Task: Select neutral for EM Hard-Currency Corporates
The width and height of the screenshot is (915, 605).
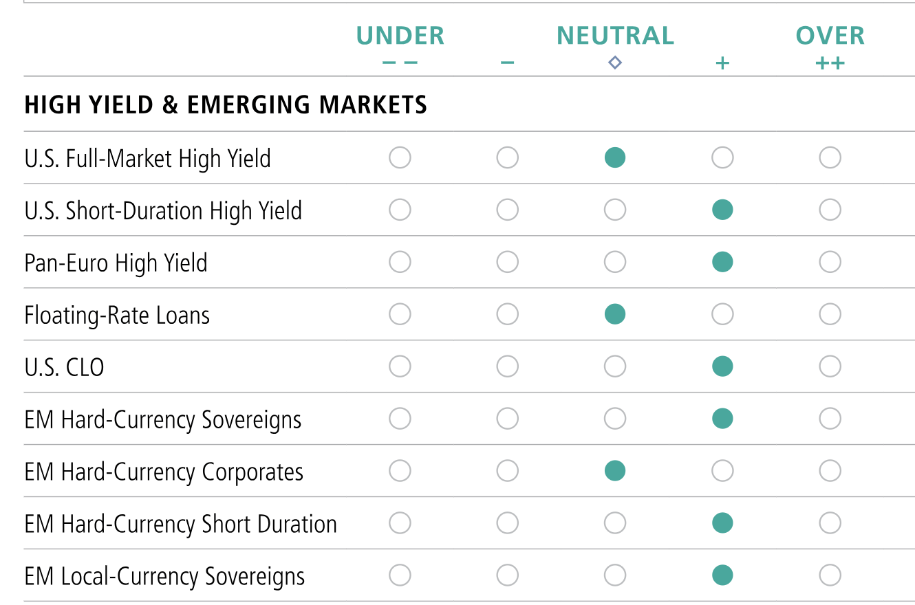Action: 615,471
